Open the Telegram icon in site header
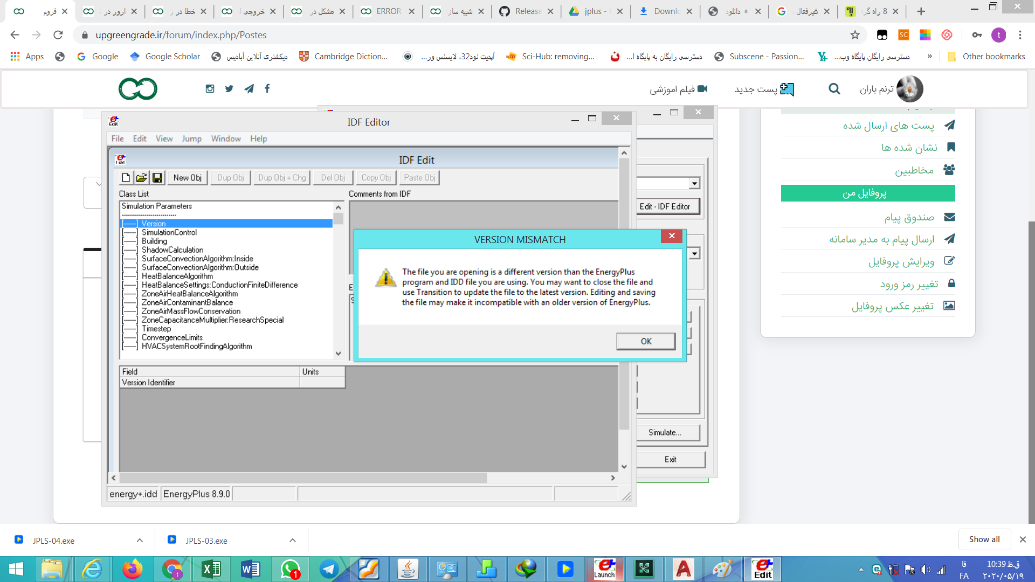The width and height of the screenshot is (1035, 582). 249,89
